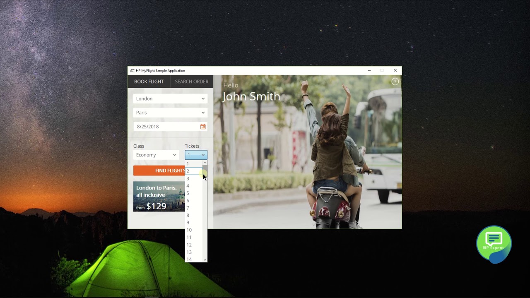Select 6 tickets from the list

click(x=193, y=201)
